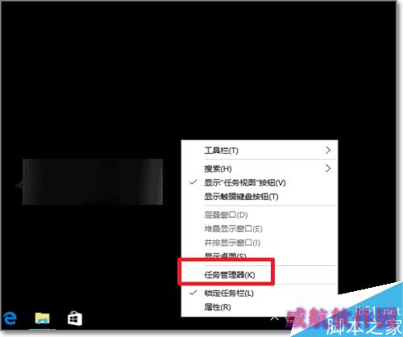Open 属性(R) taskbar properties
The image size is (403, 337).
pyautogui.click(x=260, y=307)
